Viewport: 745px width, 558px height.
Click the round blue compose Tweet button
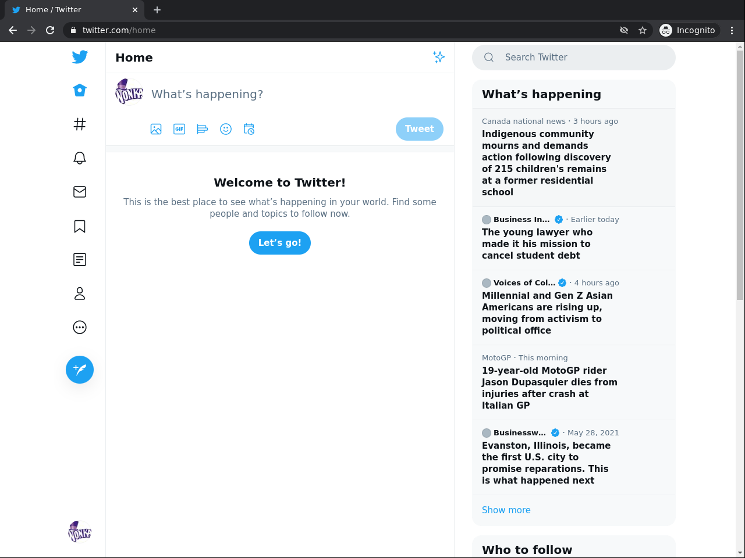pyautogui.click(x=80, y=370)
